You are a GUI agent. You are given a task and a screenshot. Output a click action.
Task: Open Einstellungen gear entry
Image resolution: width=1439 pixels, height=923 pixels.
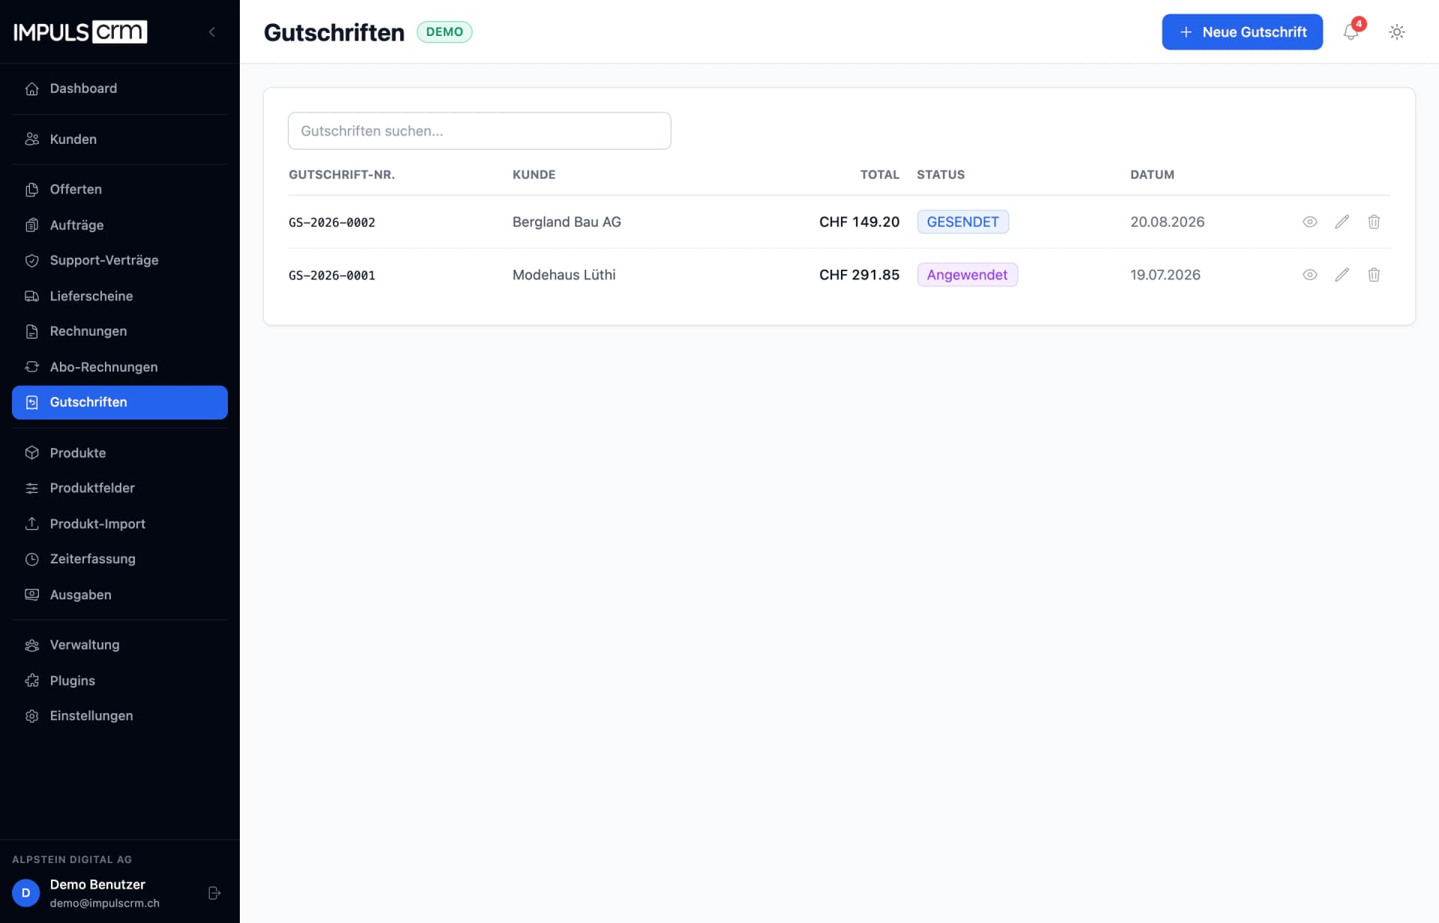tap(120, 715)
